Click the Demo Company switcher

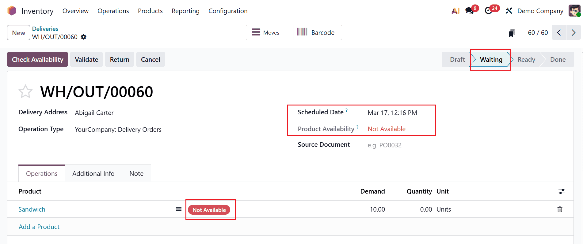[540, 11]
